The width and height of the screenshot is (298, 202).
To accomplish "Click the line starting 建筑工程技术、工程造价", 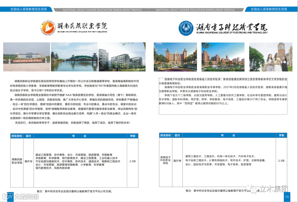I will tap(221, 156).
